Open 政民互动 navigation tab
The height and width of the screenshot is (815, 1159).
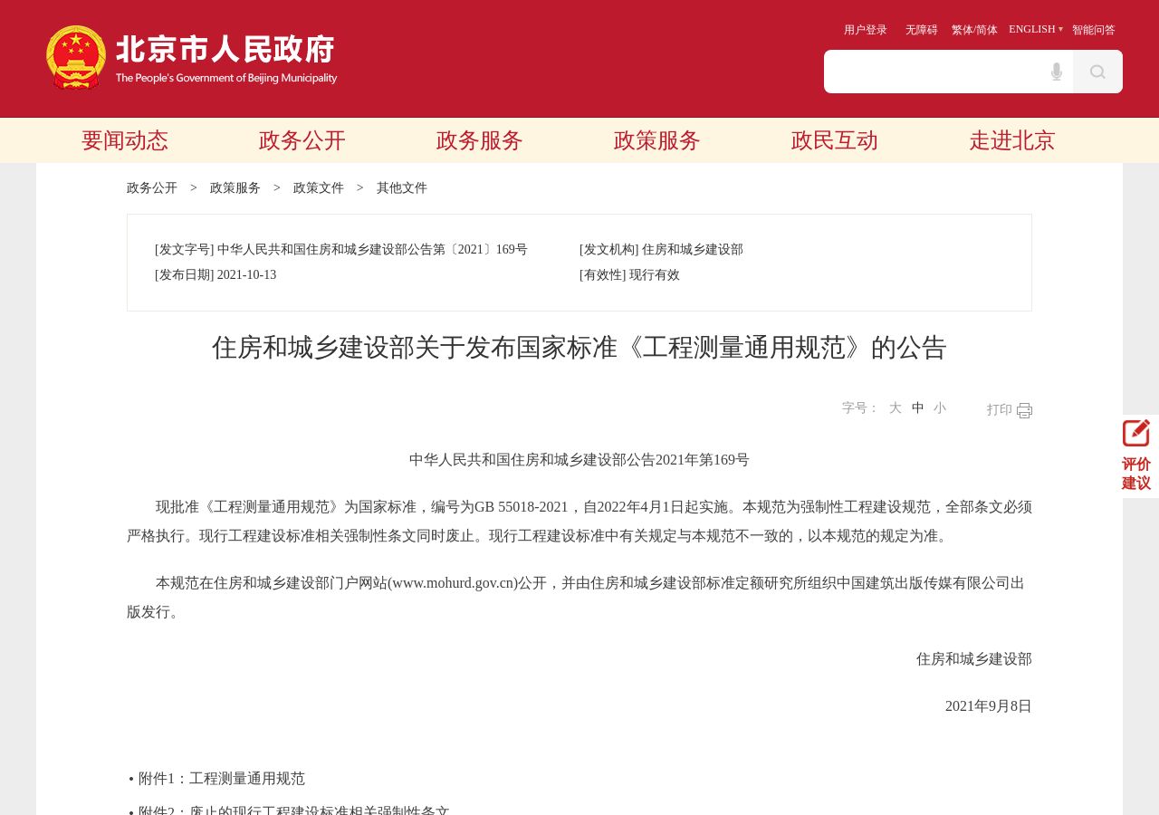point(835,140)
